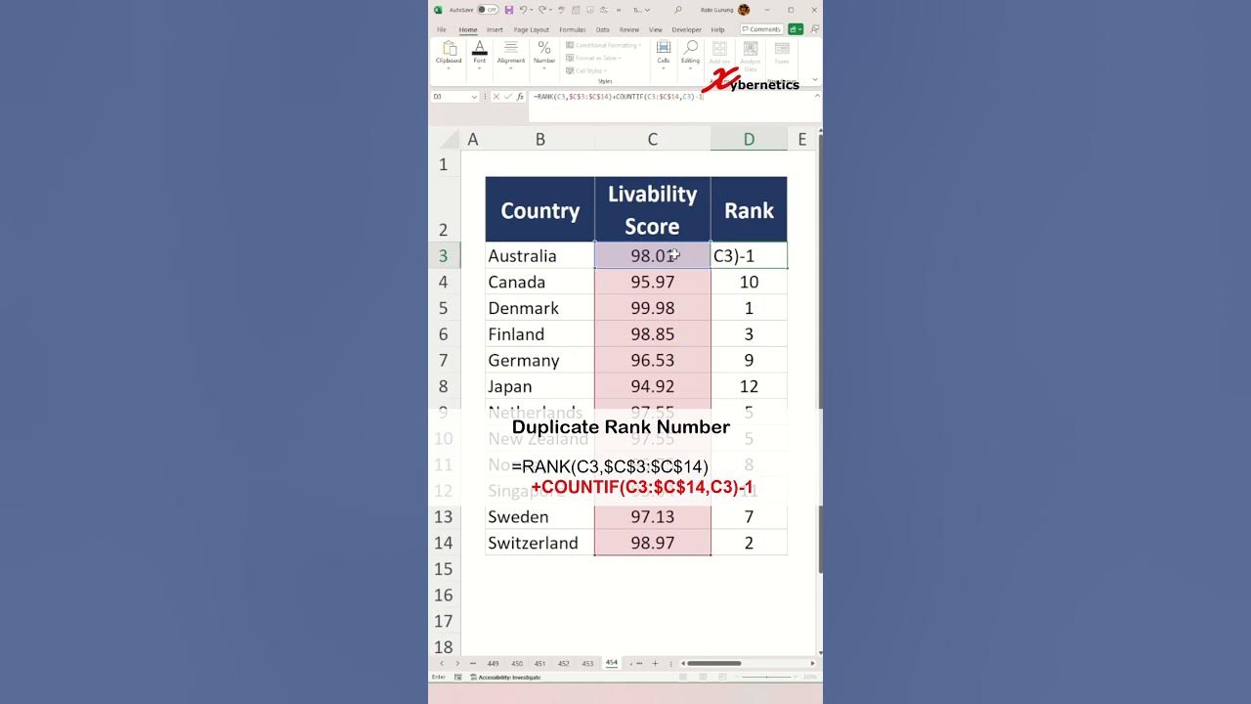Screen dimensions: 1251x704
Task: Open the Comments pane button
Action: [761, 29]
